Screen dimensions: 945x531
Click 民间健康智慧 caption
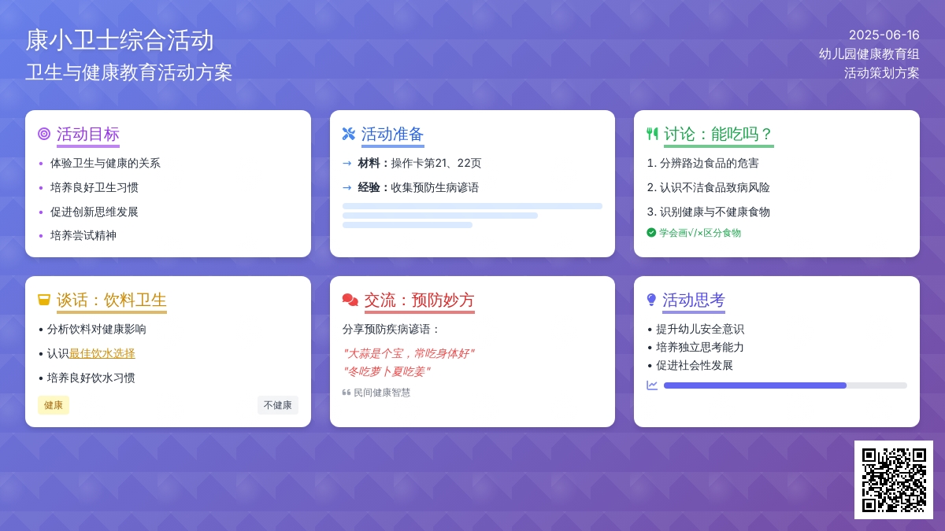(x=382, y=393)
